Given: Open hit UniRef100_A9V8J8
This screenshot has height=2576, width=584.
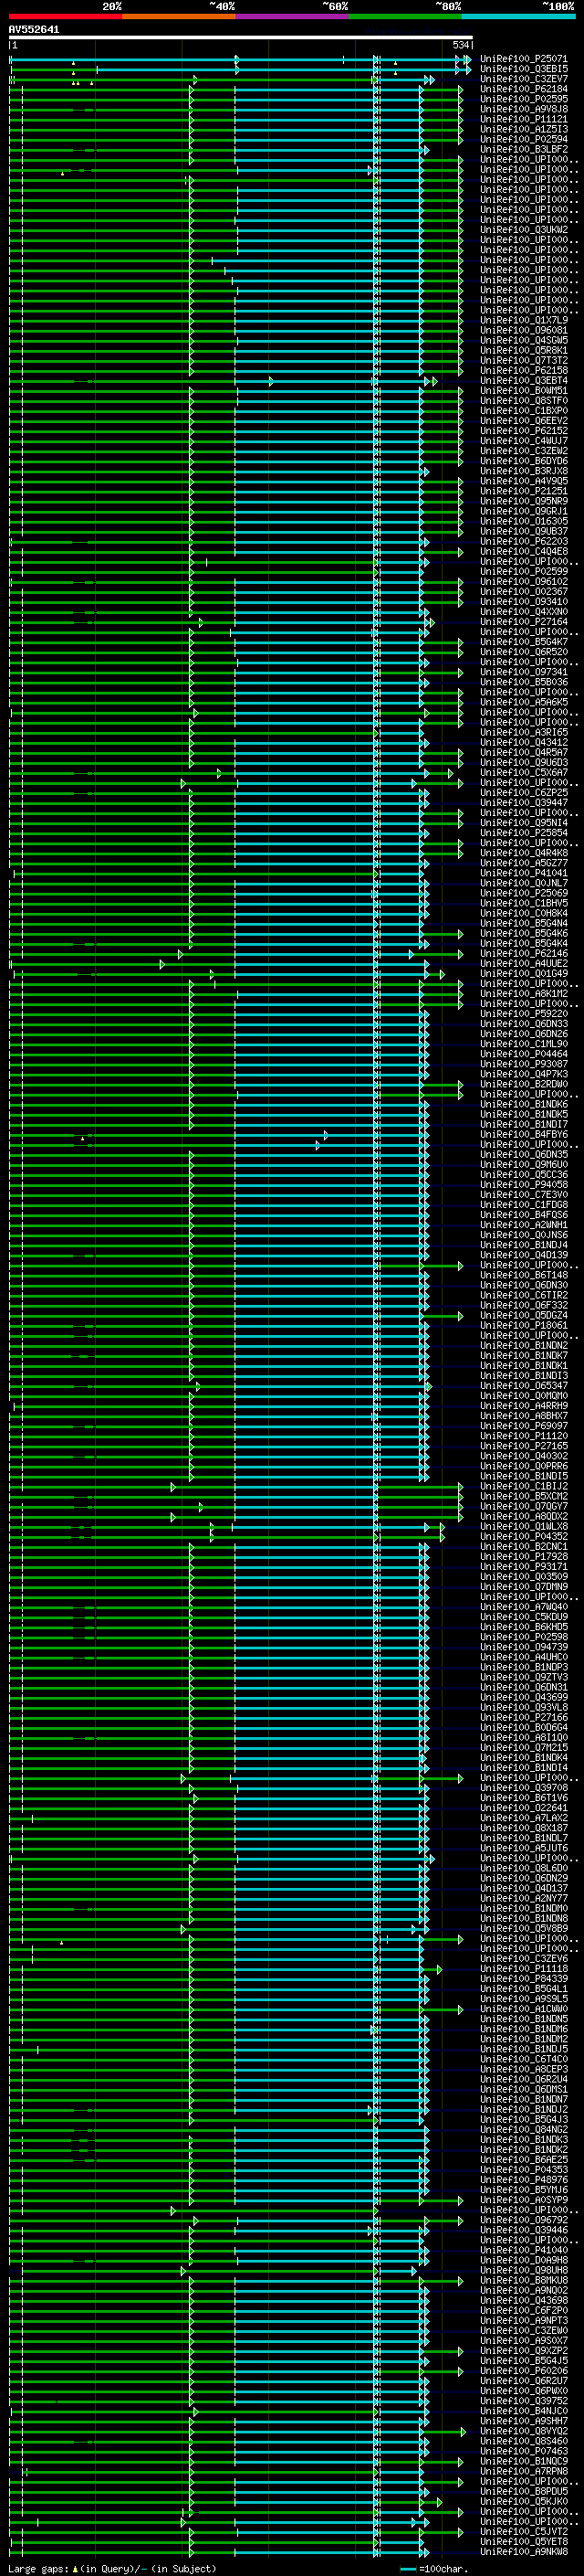Looking at the screenshot, I should point(523,109).
